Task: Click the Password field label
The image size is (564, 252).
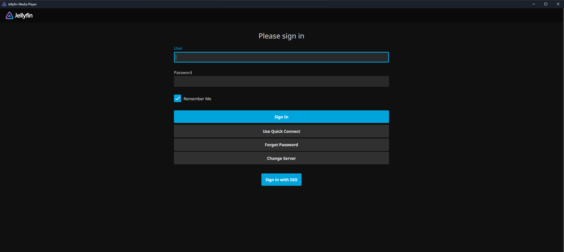Action: coord(183,73)
